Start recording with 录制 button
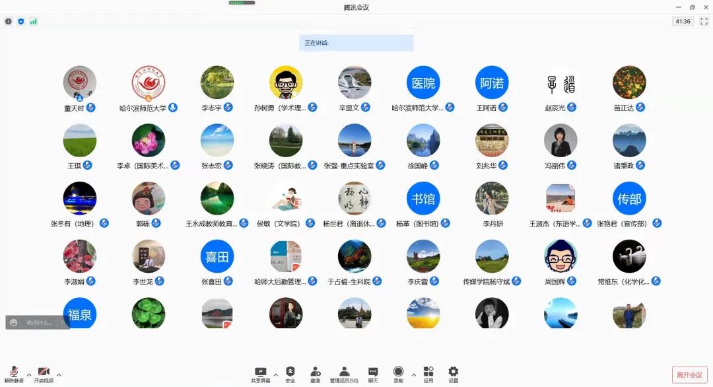 click(398, 374)
